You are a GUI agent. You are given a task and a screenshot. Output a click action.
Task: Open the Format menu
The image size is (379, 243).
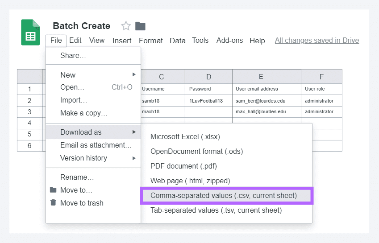[x=151, y=41]
